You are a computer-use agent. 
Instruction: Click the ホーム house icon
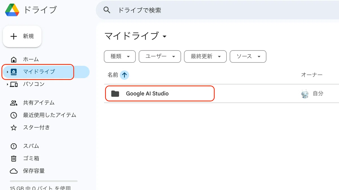coord(13,60)
